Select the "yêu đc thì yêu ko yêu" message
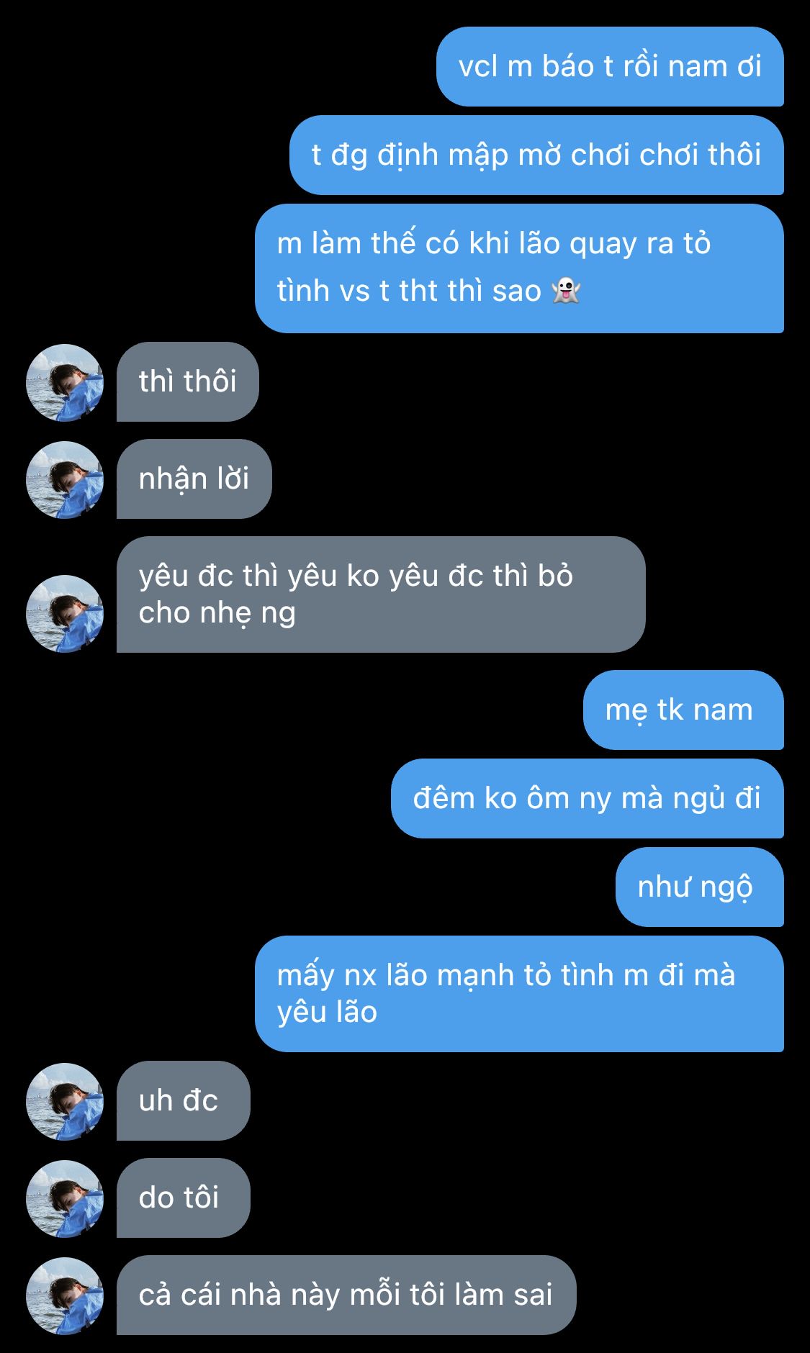The image size is (810, 1353). pyautogui.click(x=381, y=594)
